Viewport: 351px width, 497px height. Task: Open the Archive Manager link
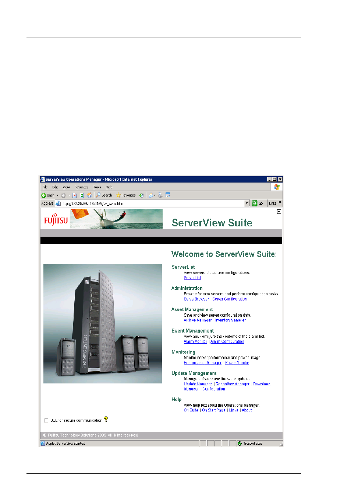pyautogui.click(x=198, y=320)
